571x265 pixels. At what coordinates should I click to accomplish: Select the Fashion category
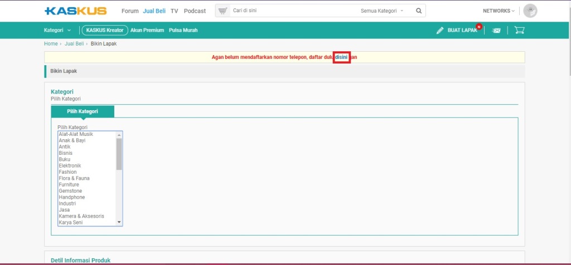pyautogui.click(x=87, y=172)
